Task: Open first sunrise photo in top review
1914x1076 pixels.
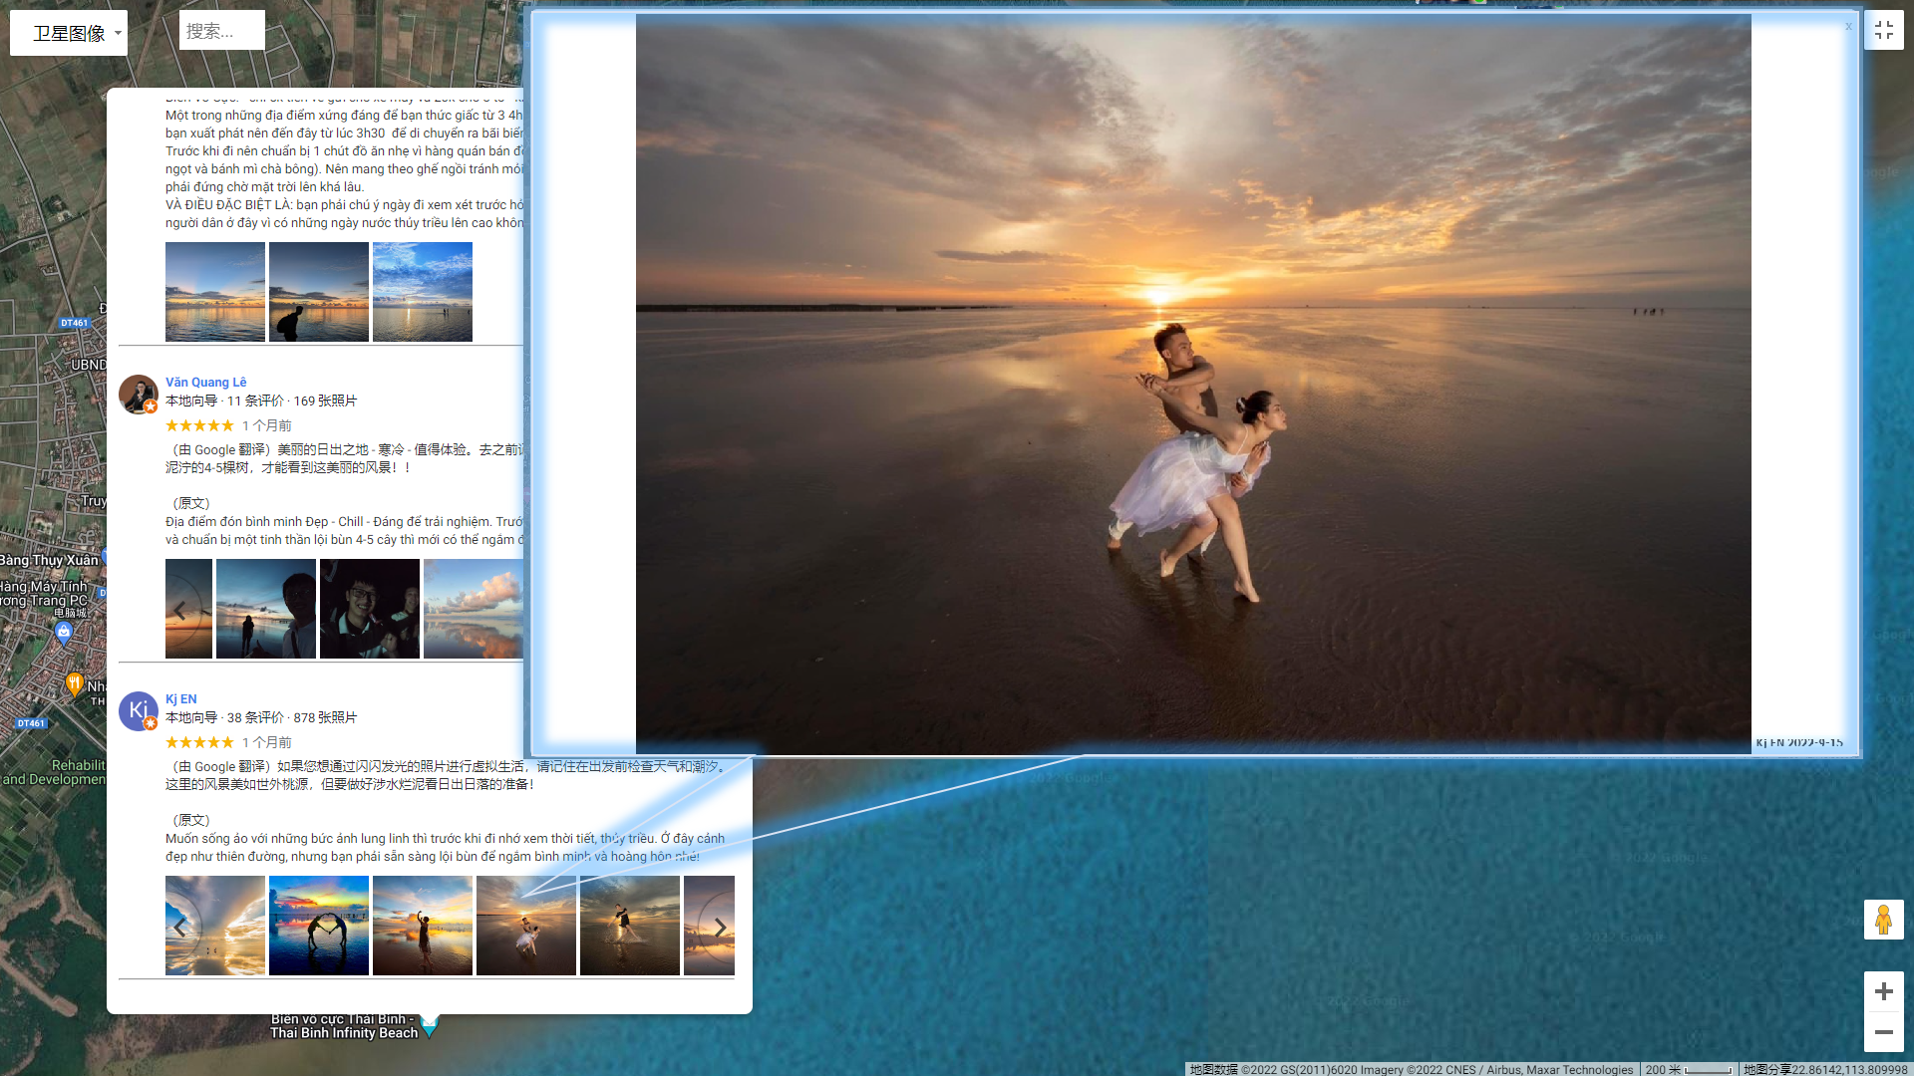Action: click(x=215, y=292)
